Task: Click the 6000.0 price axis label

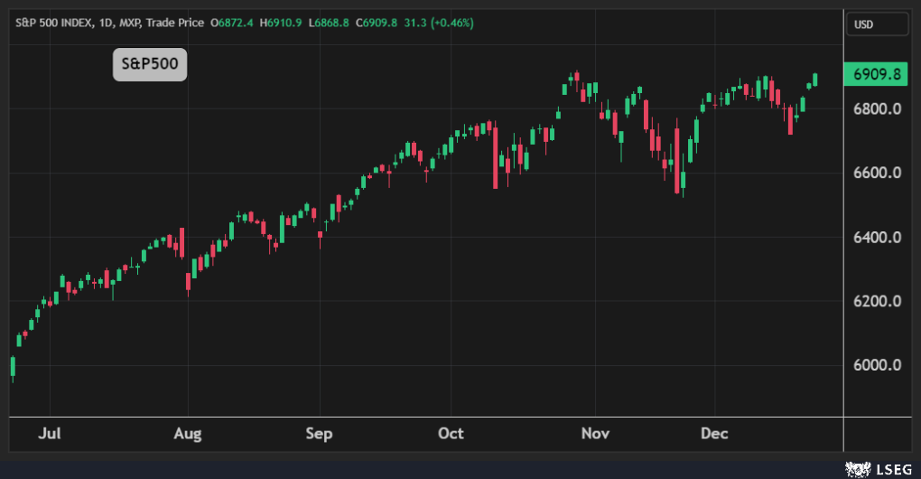Action: (877, 365)
